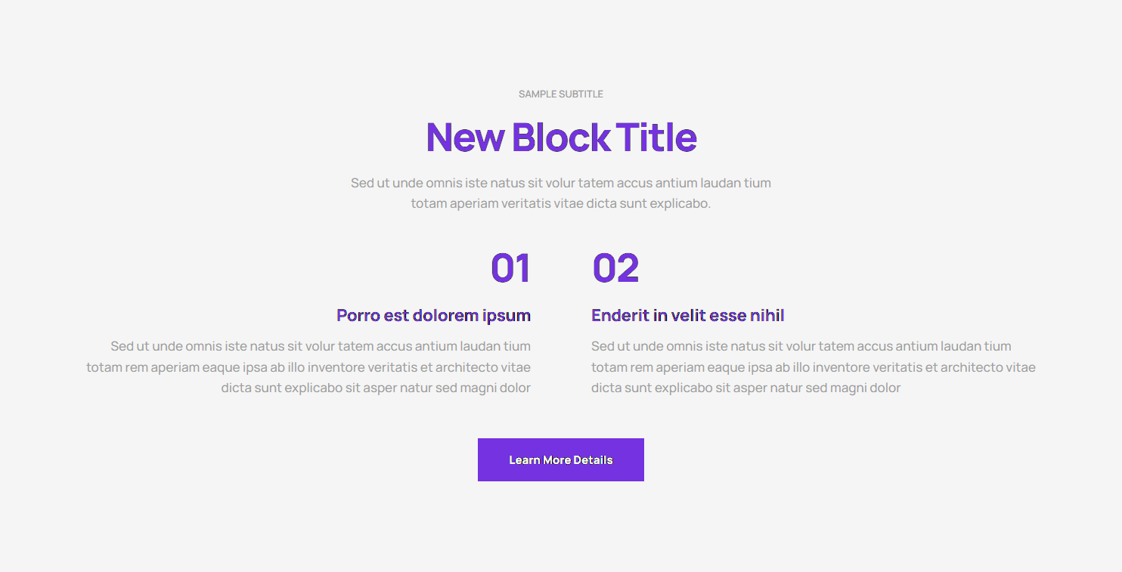Click the word "velit" in the right heading
Screen dimensions: 1122x572
(689, 315)
